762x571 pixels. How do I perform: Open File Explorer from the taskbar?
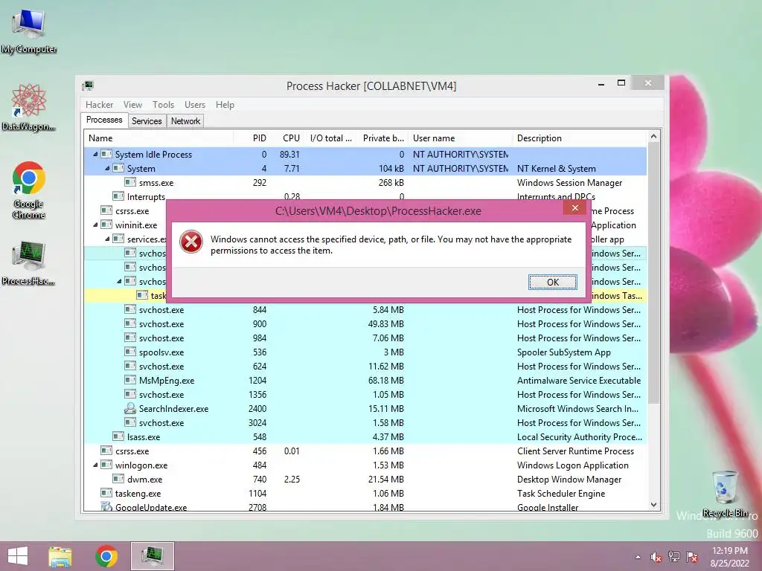(x=60, y=556)
